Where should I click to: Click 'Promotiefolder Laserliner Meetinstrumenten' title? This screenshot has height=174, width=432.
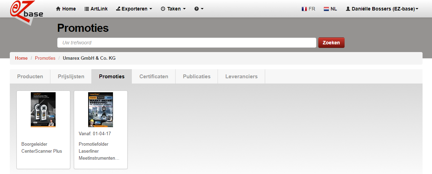(x=99, y=151)
